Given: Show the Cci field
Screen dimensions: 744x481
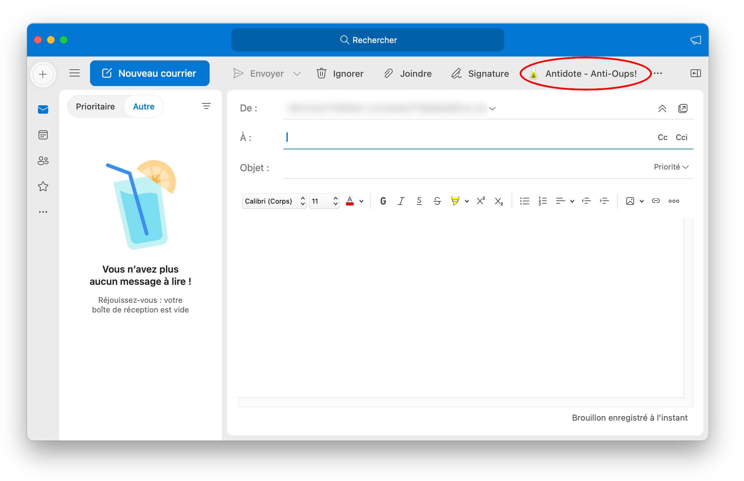Looking at the screenshot, I should [x=681, y=137].
